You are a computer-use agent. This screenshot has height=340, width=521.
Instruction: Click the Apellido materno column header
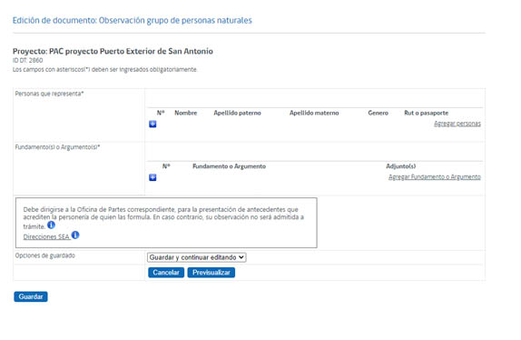tap(314, 113)
